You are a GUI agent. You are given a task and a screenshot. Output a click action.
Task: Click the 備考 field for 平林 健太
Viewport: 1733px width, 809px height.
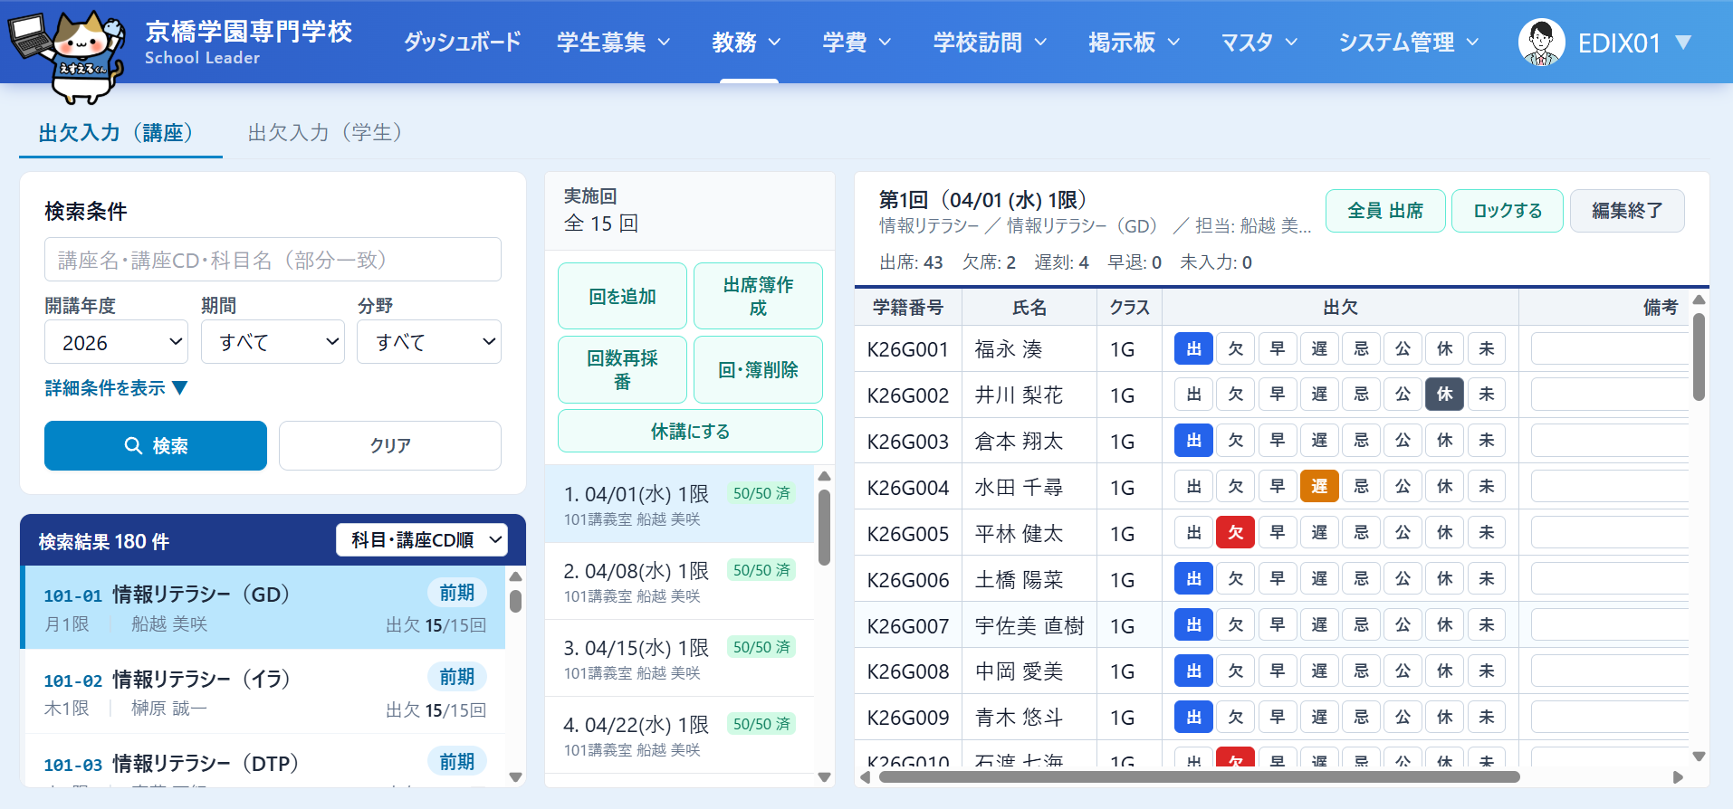(x=1610, y=533)
